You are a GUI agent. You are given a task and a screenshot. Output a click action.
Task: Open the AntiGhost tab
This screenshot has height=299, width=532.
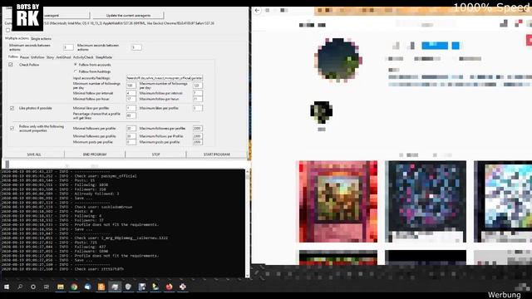pos(63,57)
